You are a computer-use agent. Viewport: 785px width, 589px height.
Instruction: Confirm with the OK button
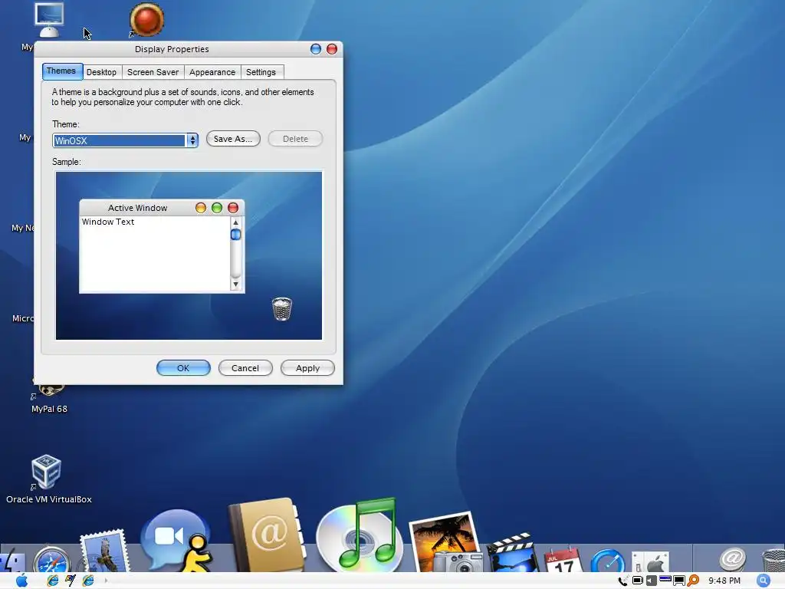183,368
